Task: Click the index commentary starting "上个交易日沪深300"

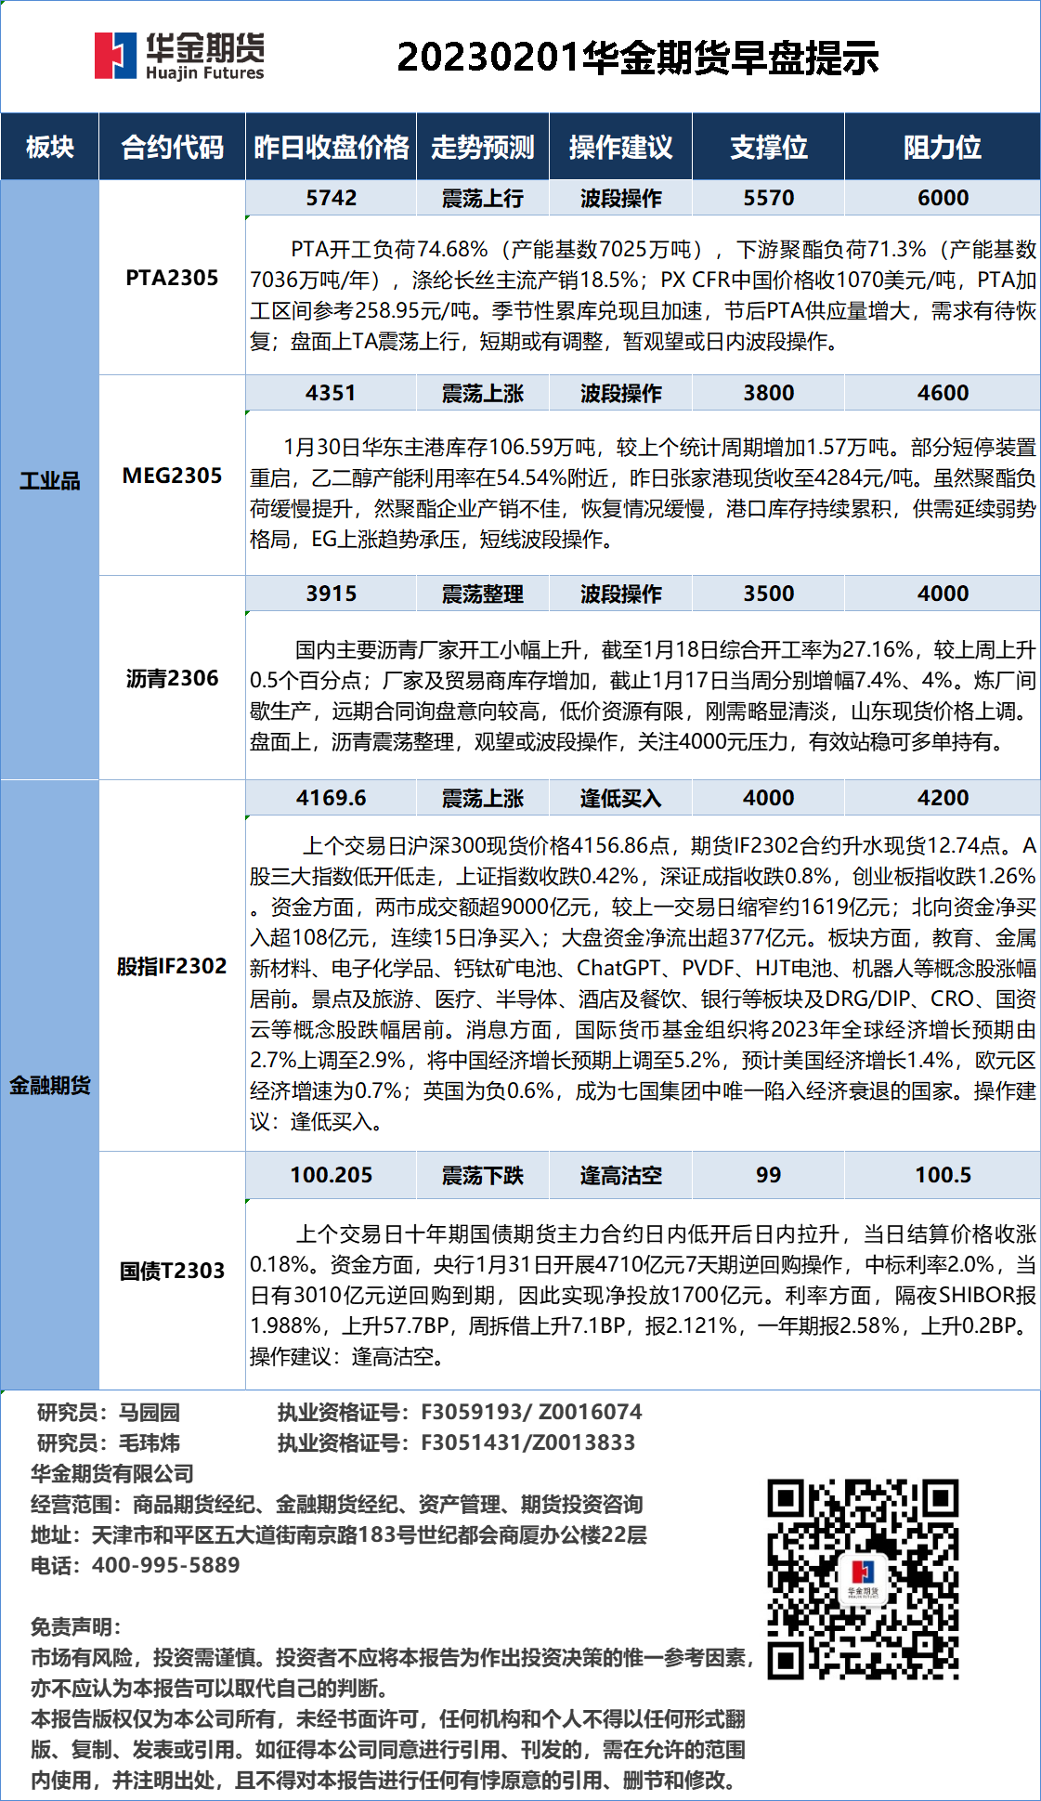Action: [x=643, y=984]
